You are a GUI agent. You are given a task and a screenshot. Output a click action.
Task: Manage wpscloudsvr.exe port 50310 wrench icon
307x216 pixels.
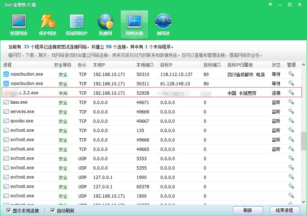point(291,74)
